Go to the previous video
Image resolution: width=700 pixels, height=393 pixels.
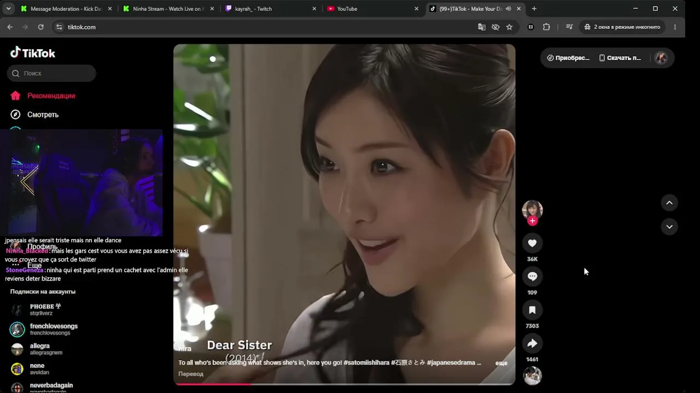pos(669,203)
